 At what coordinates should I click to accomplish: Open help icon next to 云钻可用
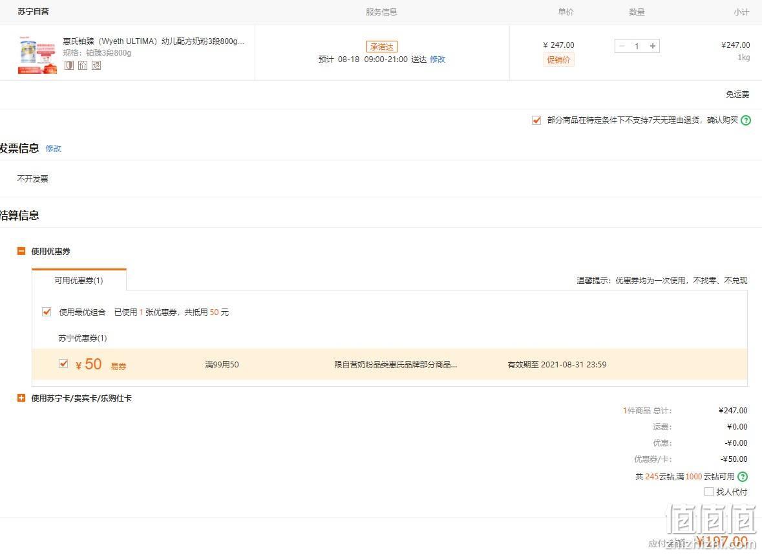(x=743, y=477)
